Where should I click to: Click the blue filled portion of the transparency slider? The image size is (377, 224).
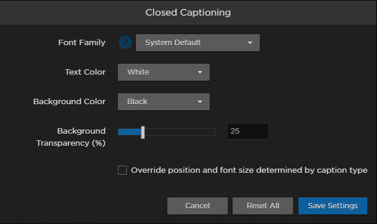tap(129, 132)
